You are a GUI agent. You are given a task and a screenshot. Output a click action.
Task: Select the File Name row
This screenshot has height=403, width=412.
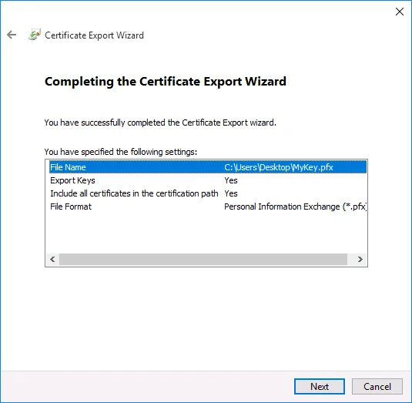[x=208, y=167]
